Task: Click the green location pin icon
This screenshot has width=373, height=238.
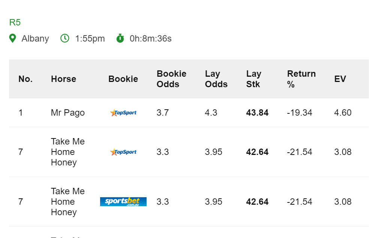Action: click(13, 38)
